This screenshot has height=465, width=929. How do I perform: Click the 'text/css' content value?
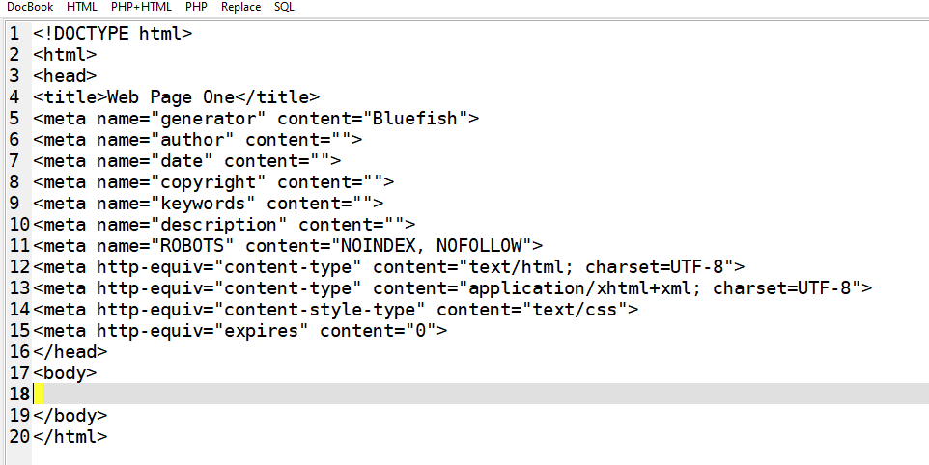574,310
